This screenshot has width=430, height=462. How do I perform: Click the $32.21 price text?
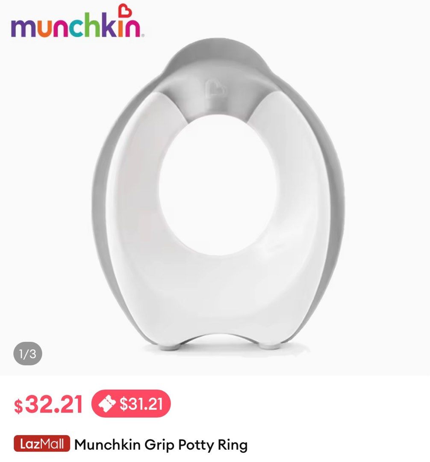(x=47, y=402)
